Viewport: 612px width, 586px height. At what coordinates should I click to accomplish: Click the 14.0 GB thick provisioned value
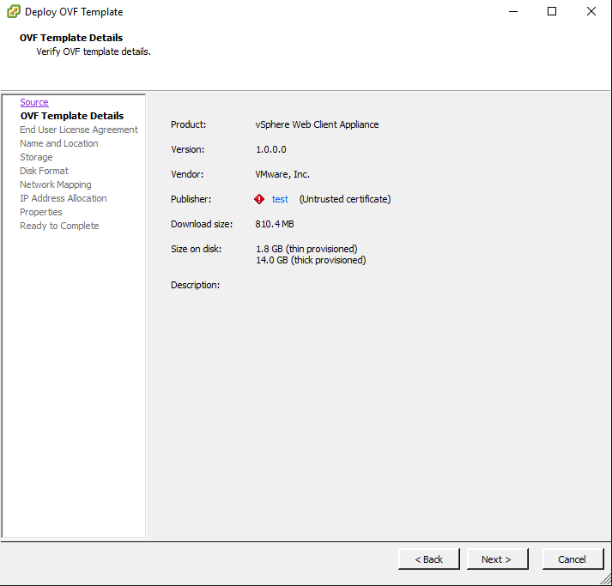pyautogui.click(x=311, y=260)
